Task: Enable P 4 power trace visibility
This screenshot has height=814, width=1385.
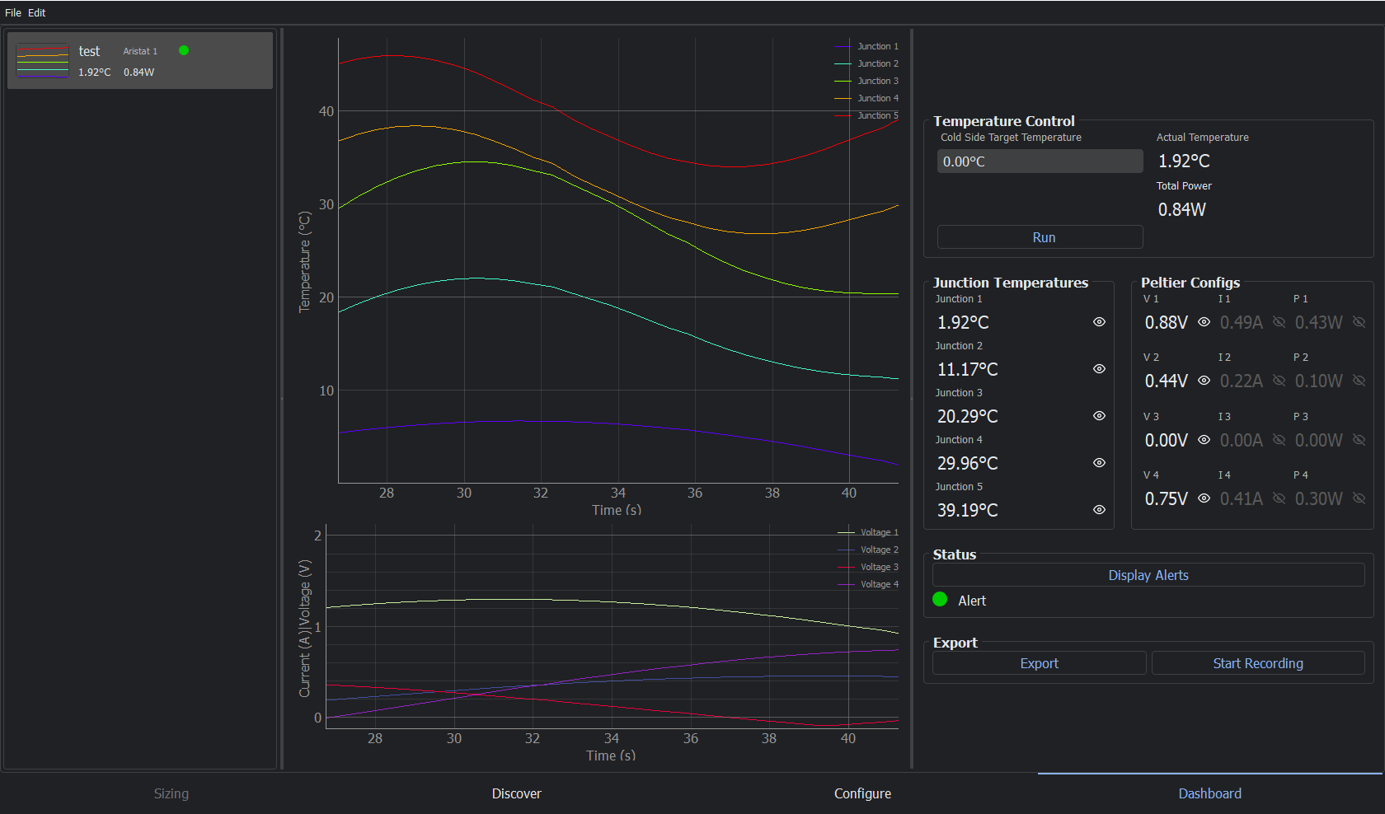Action: 1359,498
